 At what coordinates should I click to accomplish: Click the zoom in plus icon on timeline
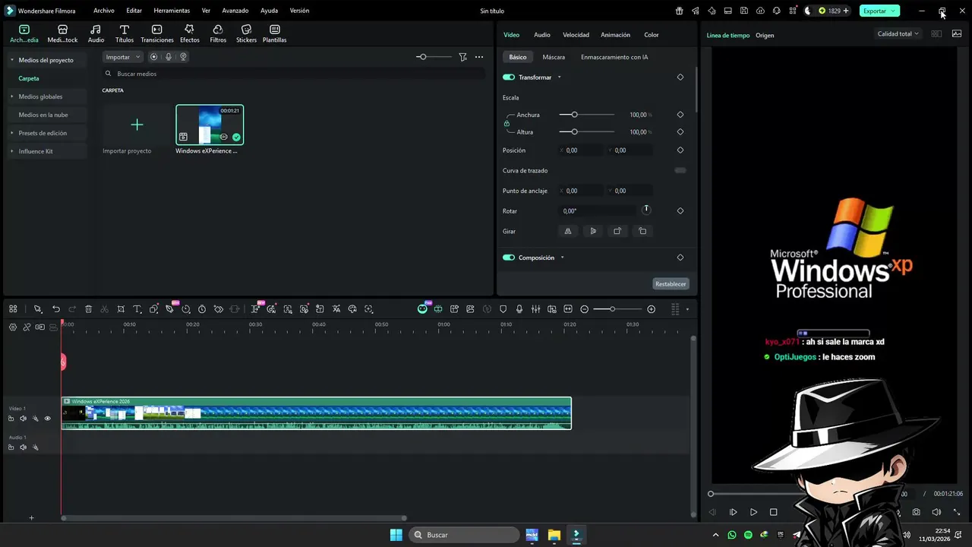pyautogui.click(x=651, y=309)
